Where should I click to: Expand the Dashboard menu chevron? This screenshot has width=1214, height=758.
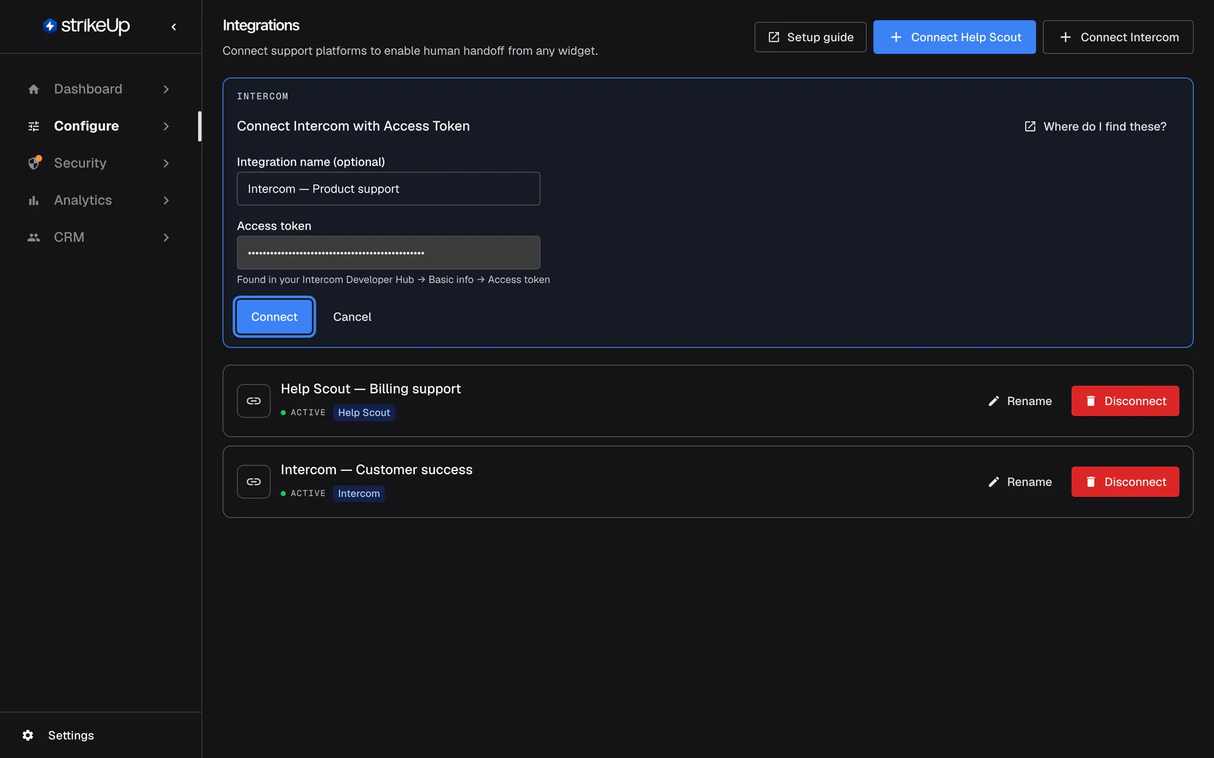coord(166,89)
